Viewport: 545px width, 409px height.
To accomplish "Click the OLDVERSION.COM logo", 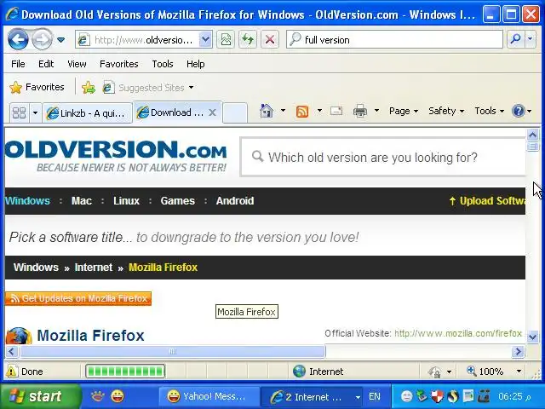I will [116, 156].
